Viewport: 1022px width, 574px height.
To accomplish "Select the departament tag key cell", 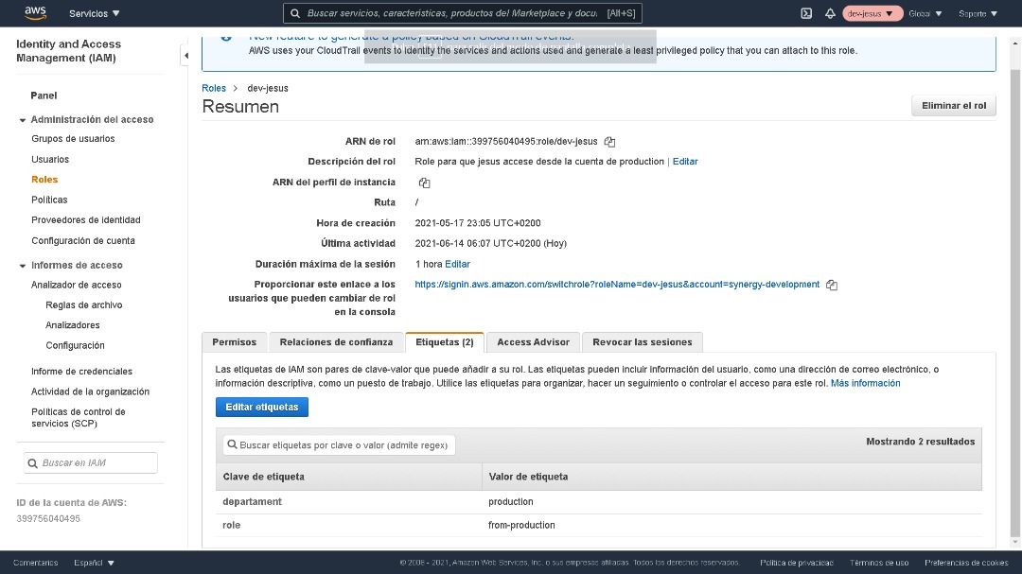I will click(x=253, y=502).
